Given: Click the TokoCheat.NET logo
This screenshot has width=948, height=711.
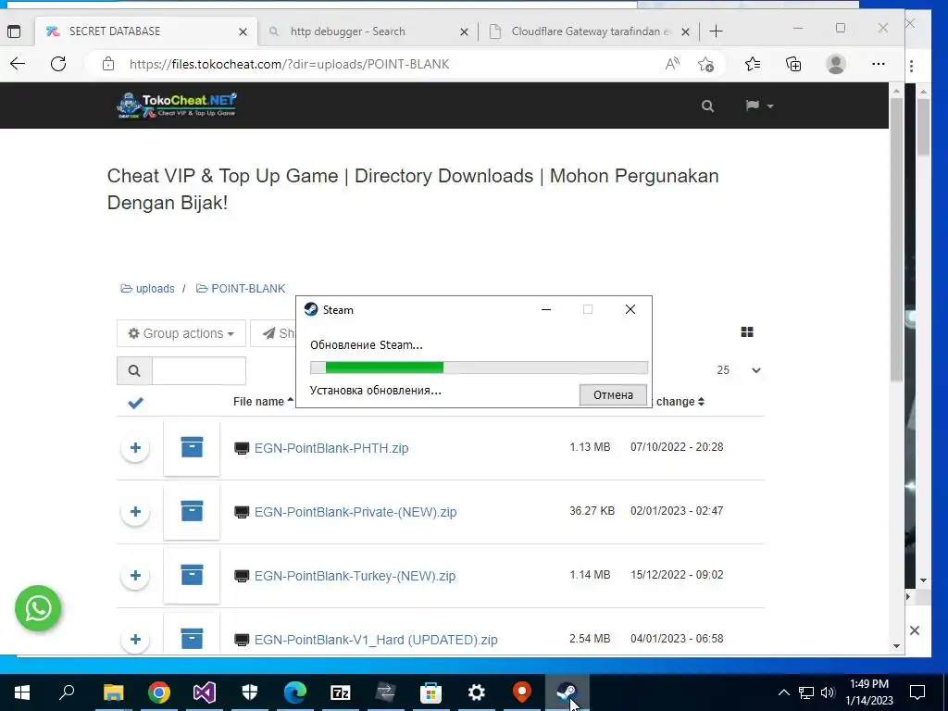Looking at the screenshot, I should coord(177,106).
